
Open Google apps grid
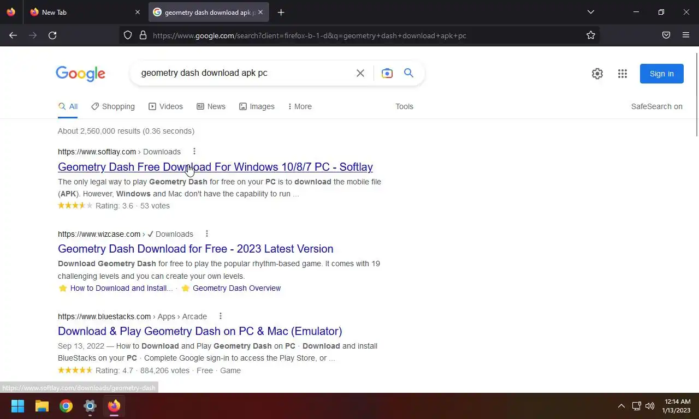click(x=623, y=74)
